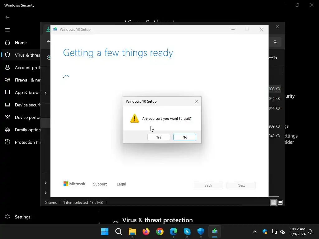Go to Home in Windows Security
The width and height of the screenshot is (319, 239).
click(x=21, y=43)
